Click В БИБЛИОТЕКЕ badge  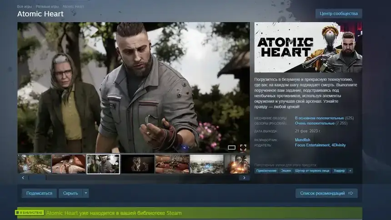[x=30, y=213]
